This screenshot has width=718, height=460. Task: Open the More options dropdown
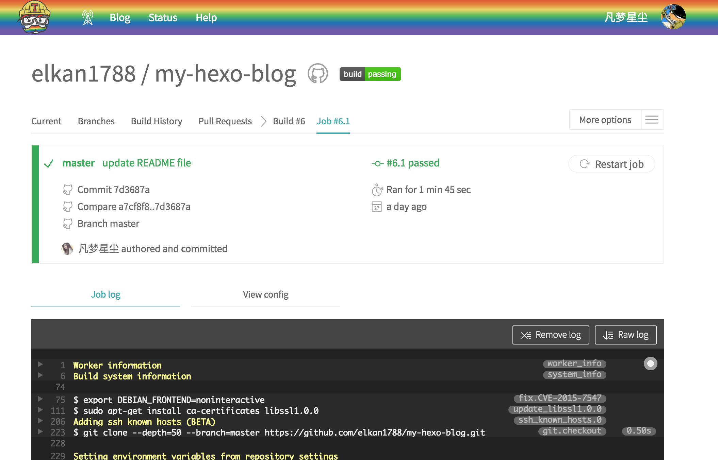605,120
